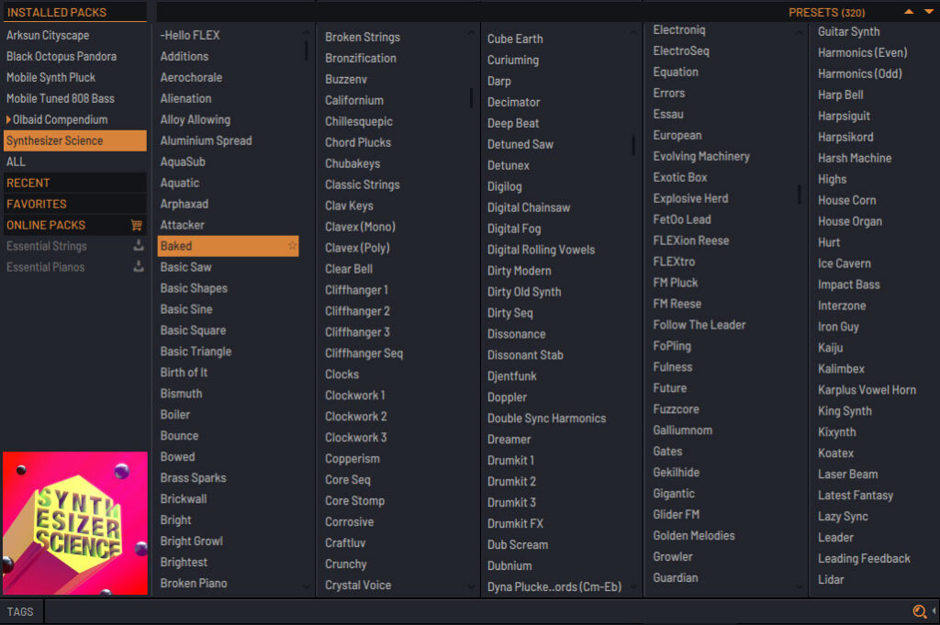Click the search magnifier icon
The height and width of the screenshot is (625, 940).
[919, 612]
